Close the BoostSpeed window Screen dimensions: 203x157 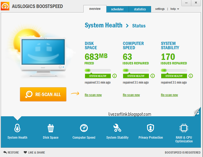196,3
